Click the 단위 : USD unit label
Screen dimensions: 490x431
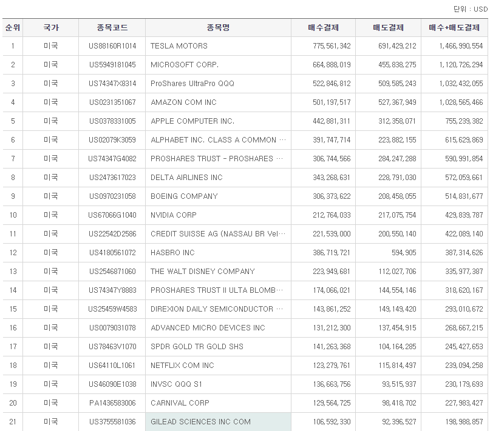pyautogui.click(x=471, y=9)
